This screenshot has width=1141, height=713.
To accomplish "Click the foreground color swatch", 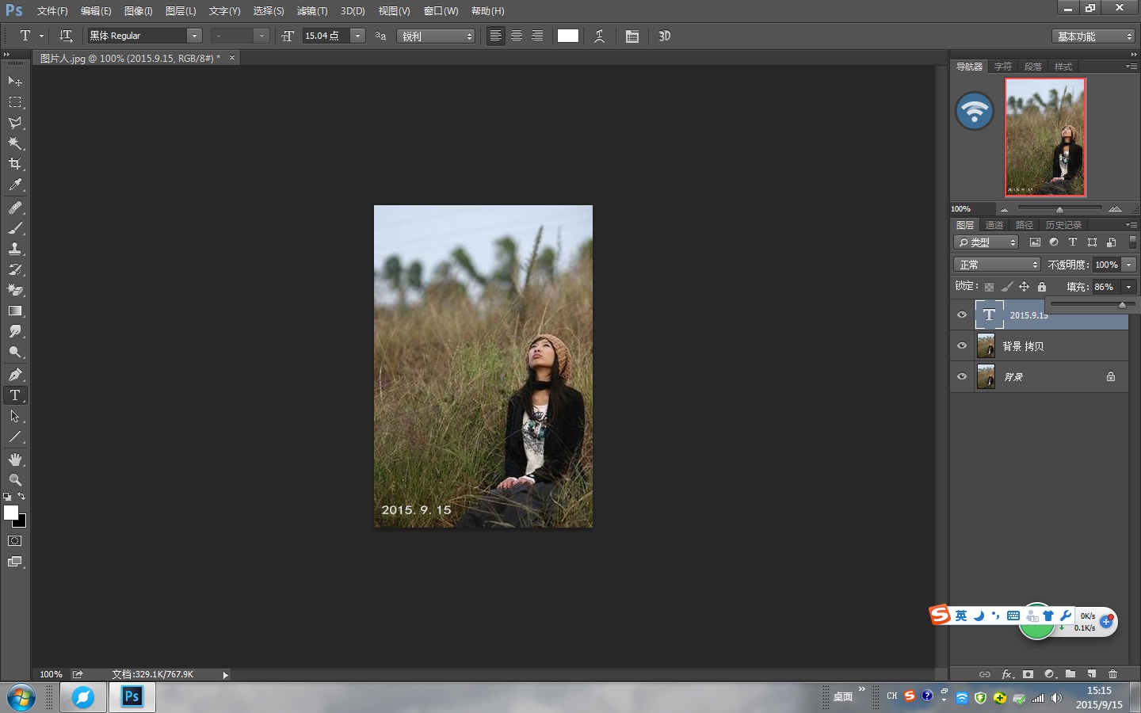I will coord(11,513).
